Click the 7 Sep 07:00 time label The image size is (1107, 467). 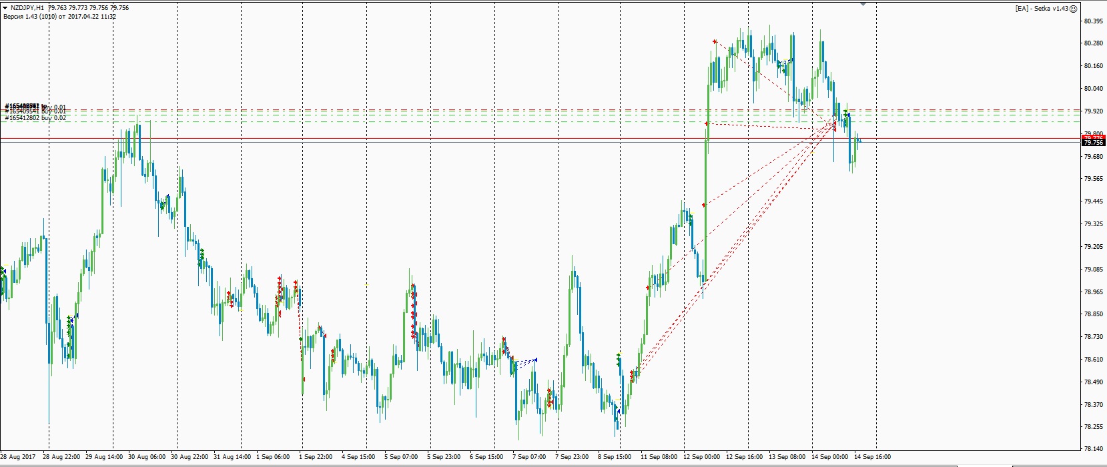529,457
